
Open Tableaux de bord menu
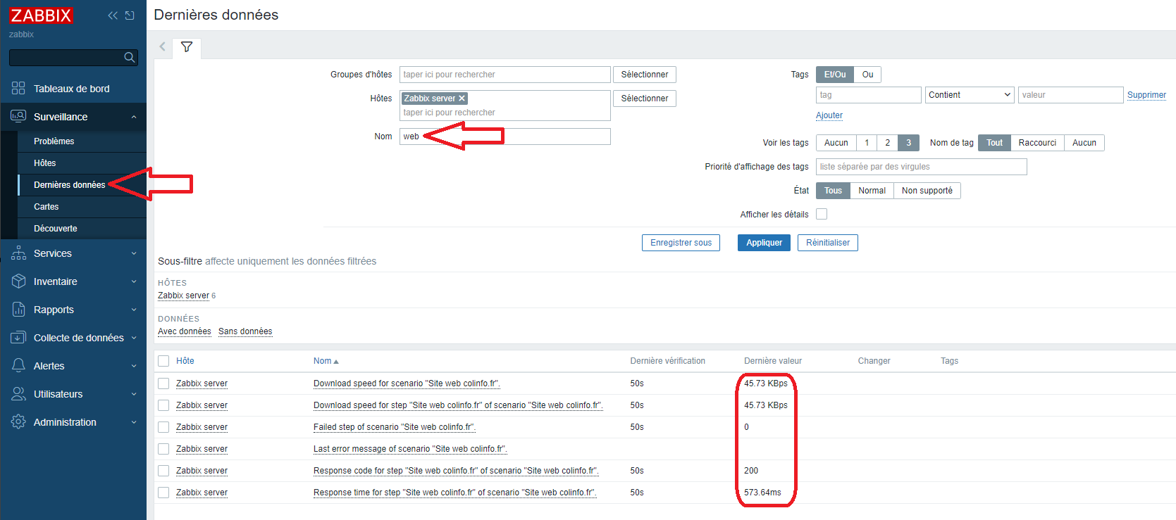click(x=73, y=89)
